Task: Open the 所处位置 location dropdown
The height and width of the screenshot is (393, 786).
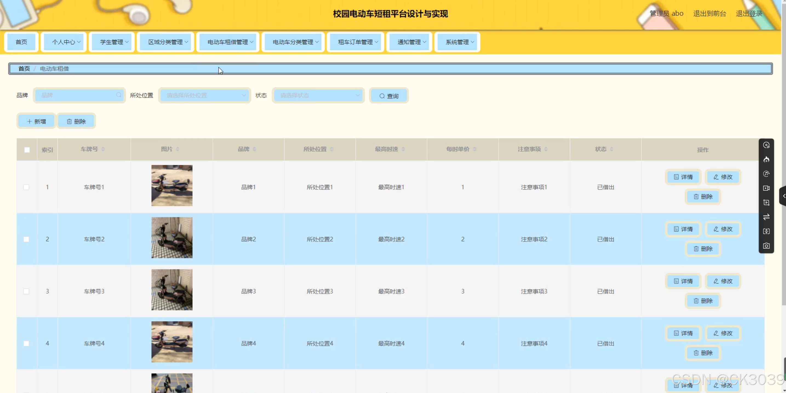Action: pos(204,96)
